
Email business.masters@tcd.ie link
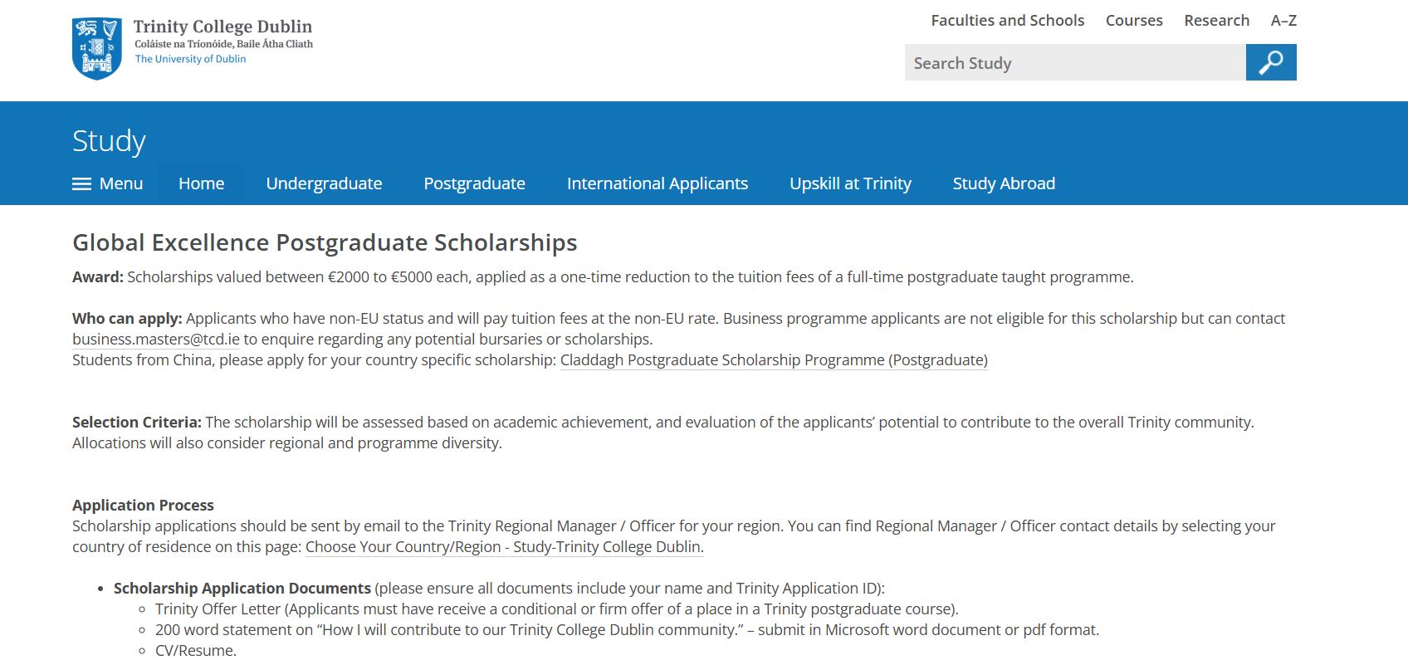(156, 340)
